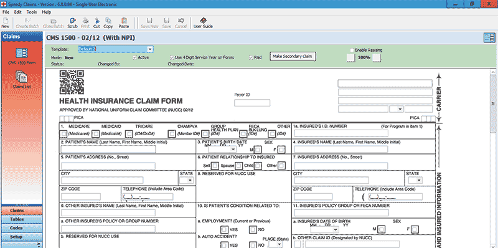498x248 pixels.
Task: Toggle the Active checkbox
Action: (135, 57)
